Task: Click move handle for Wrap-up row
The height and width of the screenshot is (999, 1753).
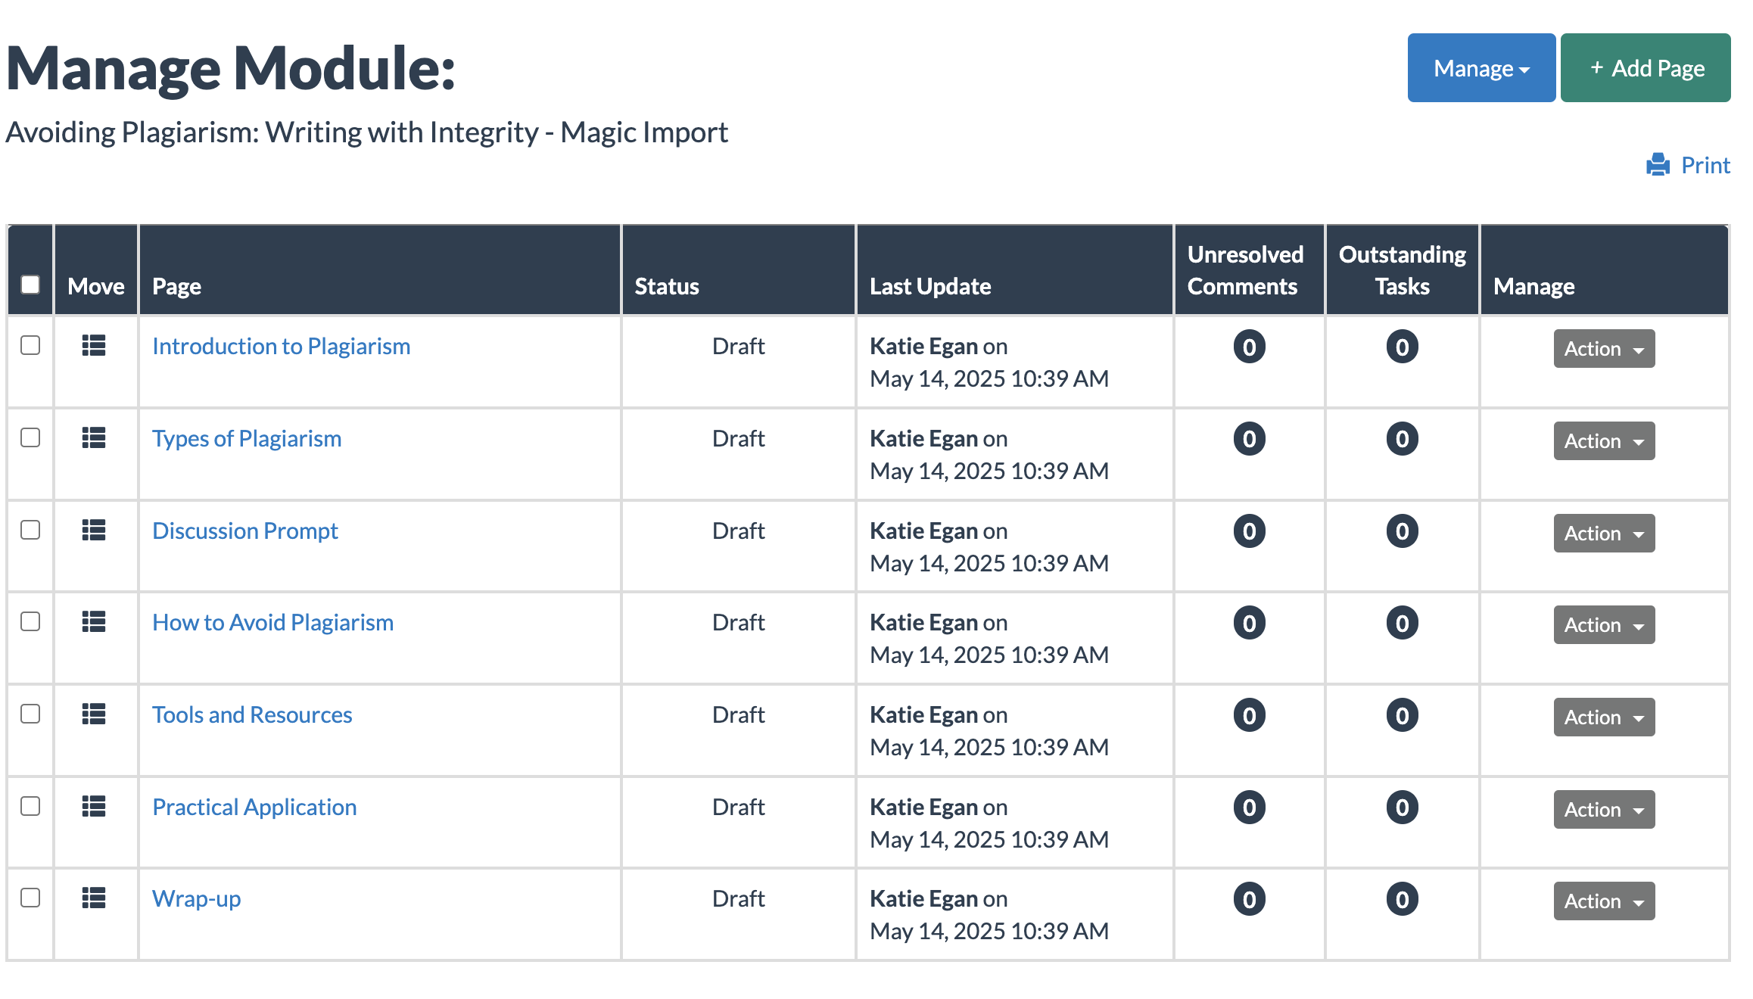Action: (x=94, y=898)
